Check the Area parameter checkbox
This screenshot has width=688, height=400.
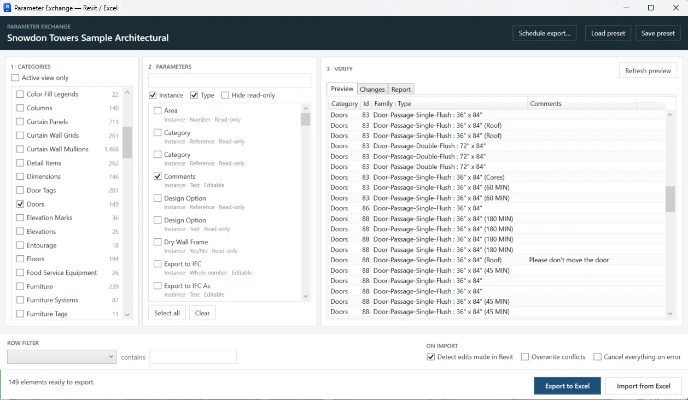click(158, 110)
